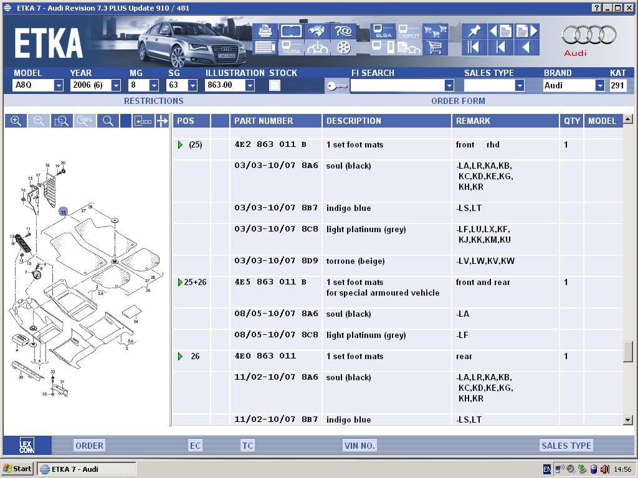Click the list view icon below the printer
638x478 pixels.
(265, 47)
